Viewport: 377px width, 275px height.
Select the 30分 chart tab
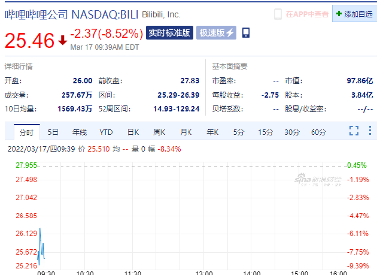292,132
